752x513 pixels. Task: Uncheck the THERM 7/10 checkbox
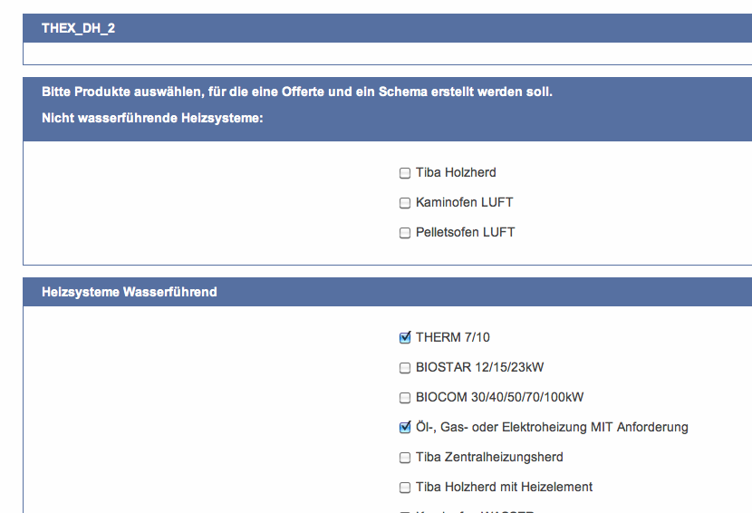coord(405,338)
